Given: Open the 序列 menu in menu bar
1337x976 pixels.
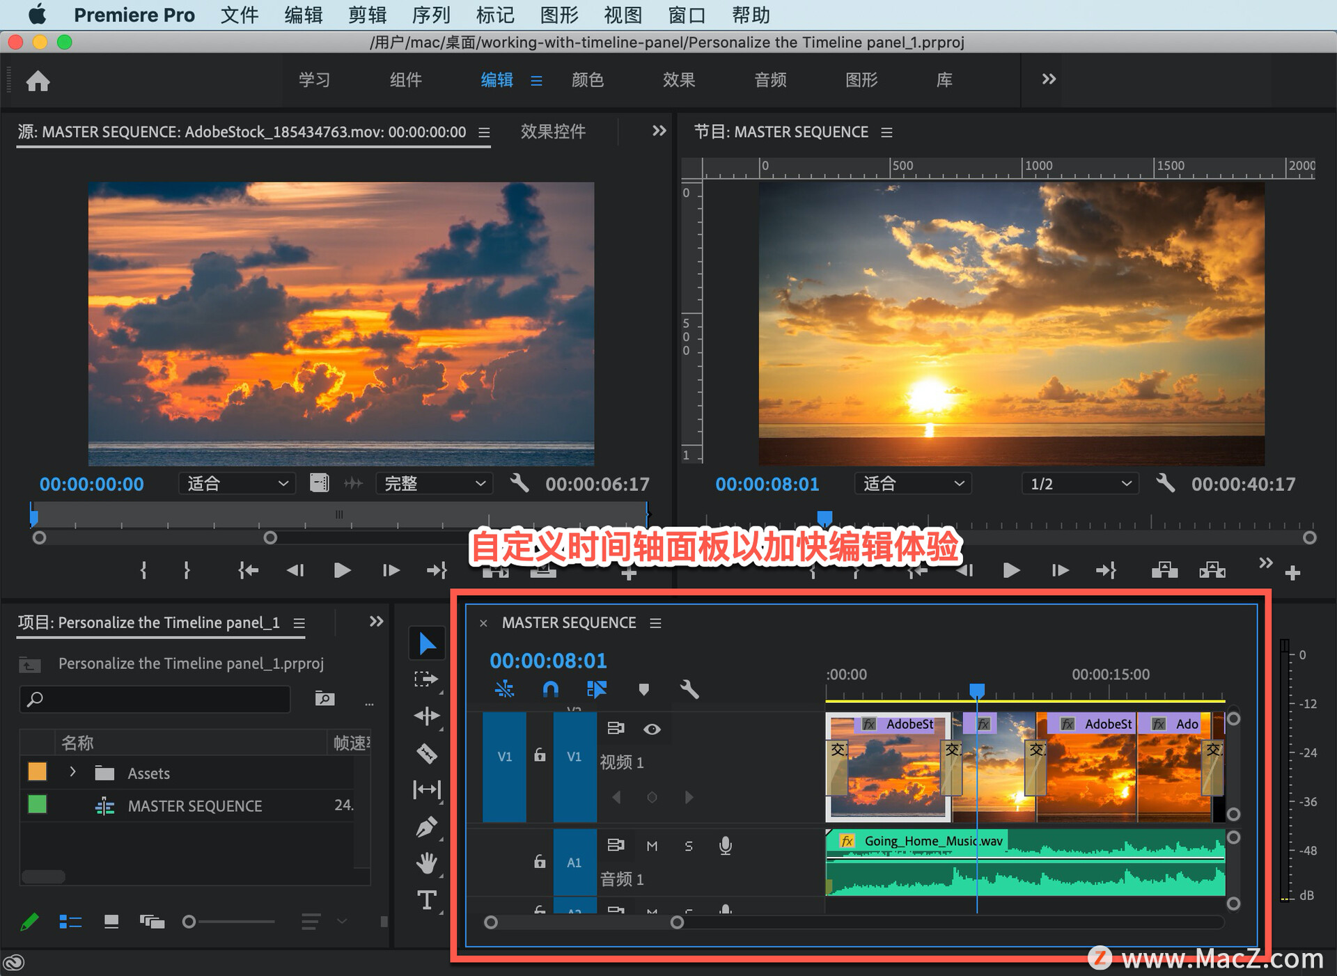Looking at the screenshot, I should (430, 15).
